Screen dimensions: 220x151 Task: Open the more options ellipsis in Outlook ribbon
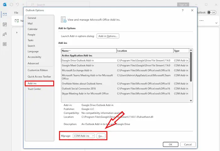201,21
